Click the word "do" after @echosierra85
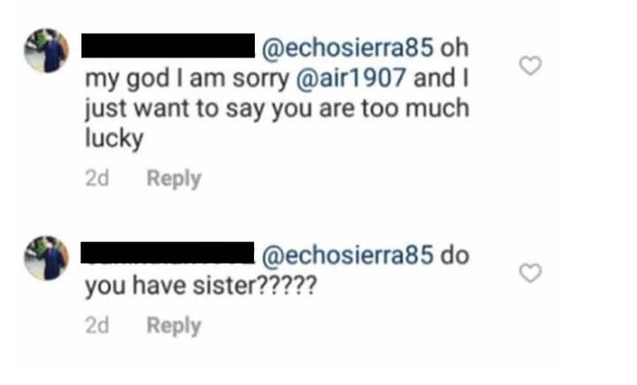Screen dimensions: 637x385 click(454, 255)
